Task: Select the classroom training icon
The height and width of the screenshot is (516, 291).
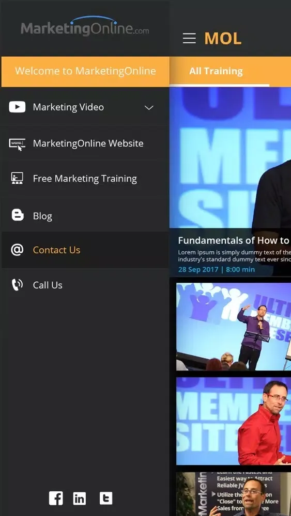Action: tap(17, 178)
